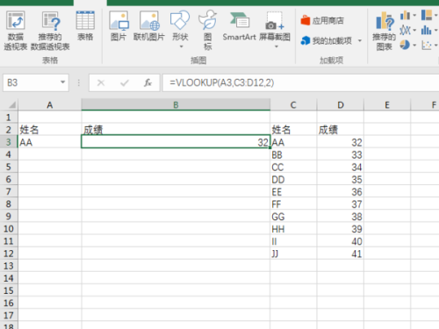Select cell C9 containing GG
Screen dimensions: 439x329
click(x=293, y=216)
